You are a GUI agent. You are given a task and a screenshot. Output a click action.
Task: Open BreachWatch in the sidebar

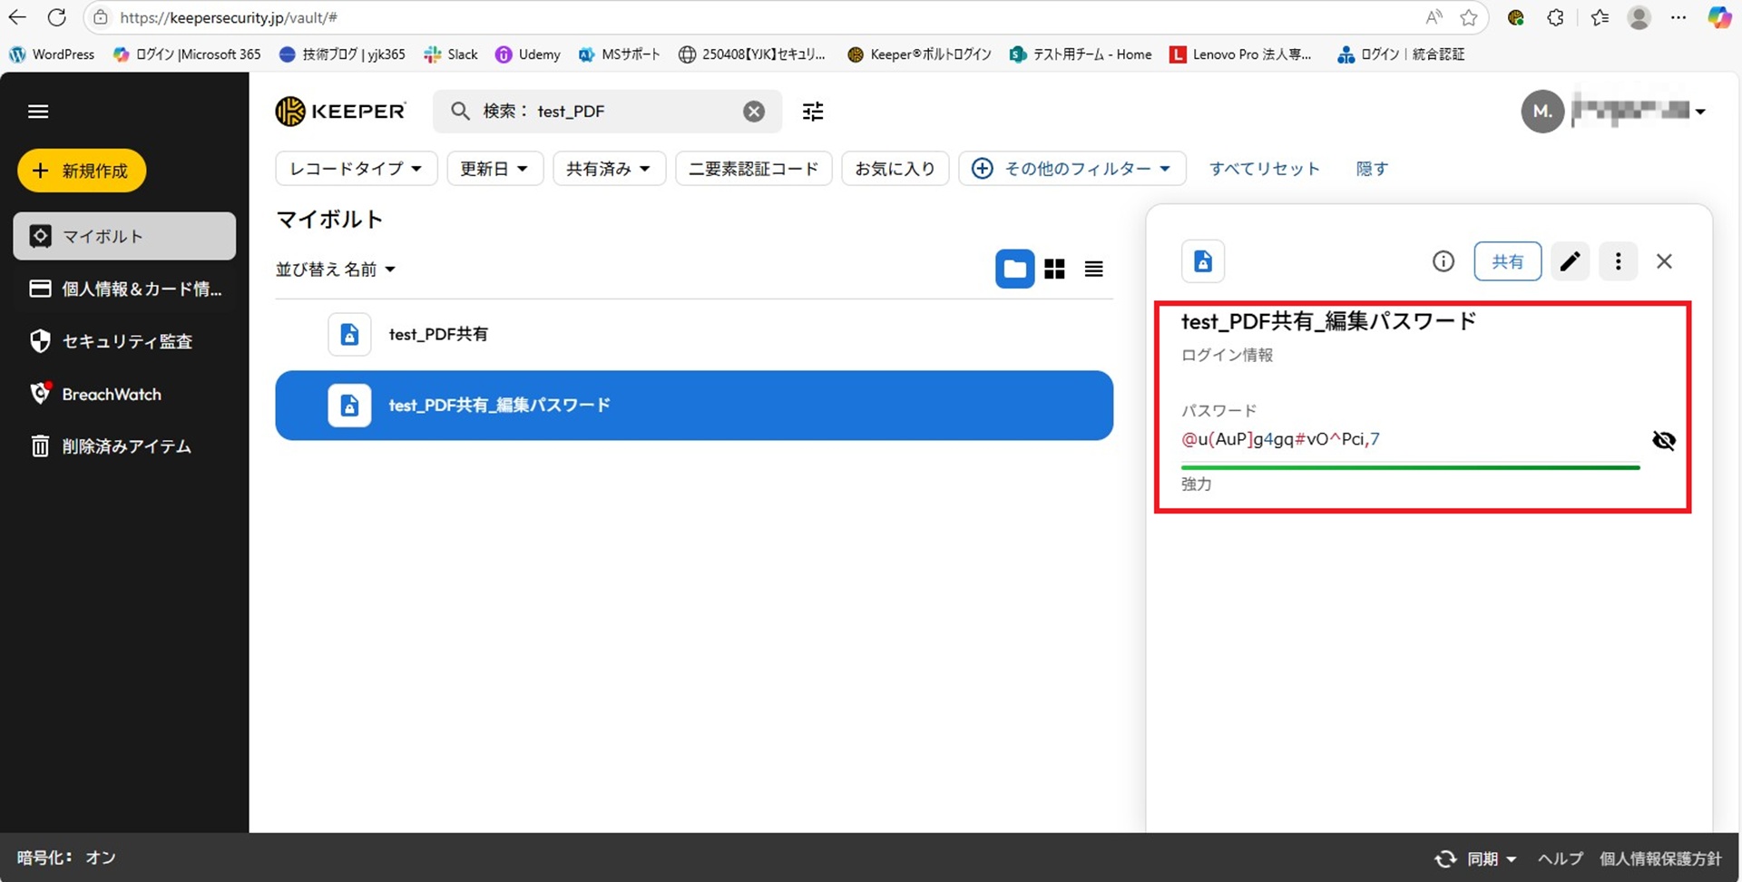tap(111, 395)
